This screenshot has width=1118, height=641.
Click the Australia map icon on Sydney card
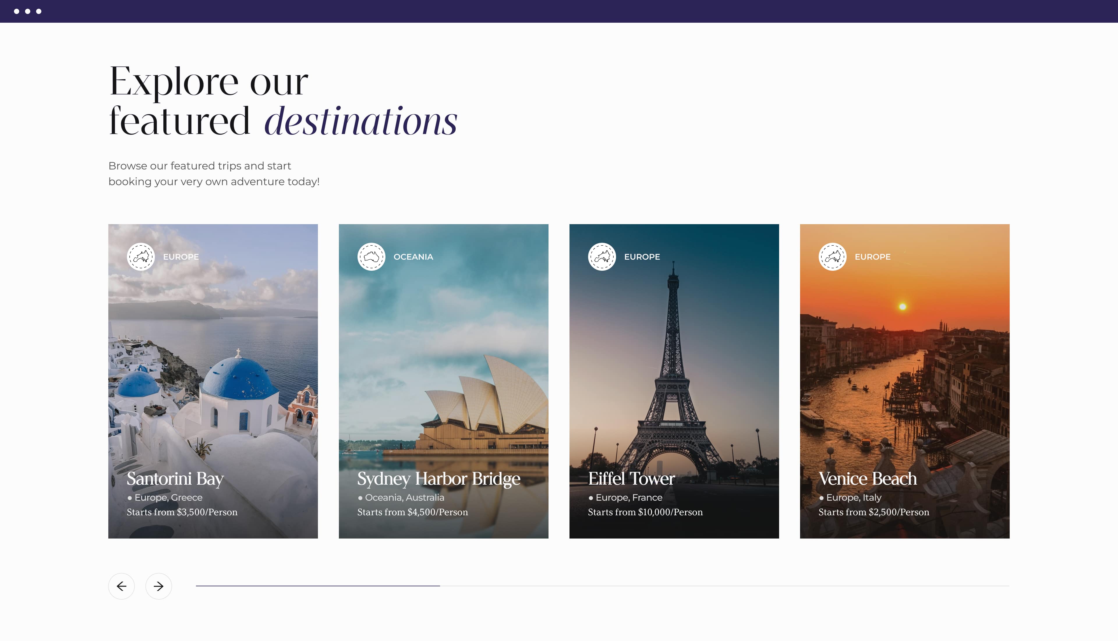(x=371, y=257)
